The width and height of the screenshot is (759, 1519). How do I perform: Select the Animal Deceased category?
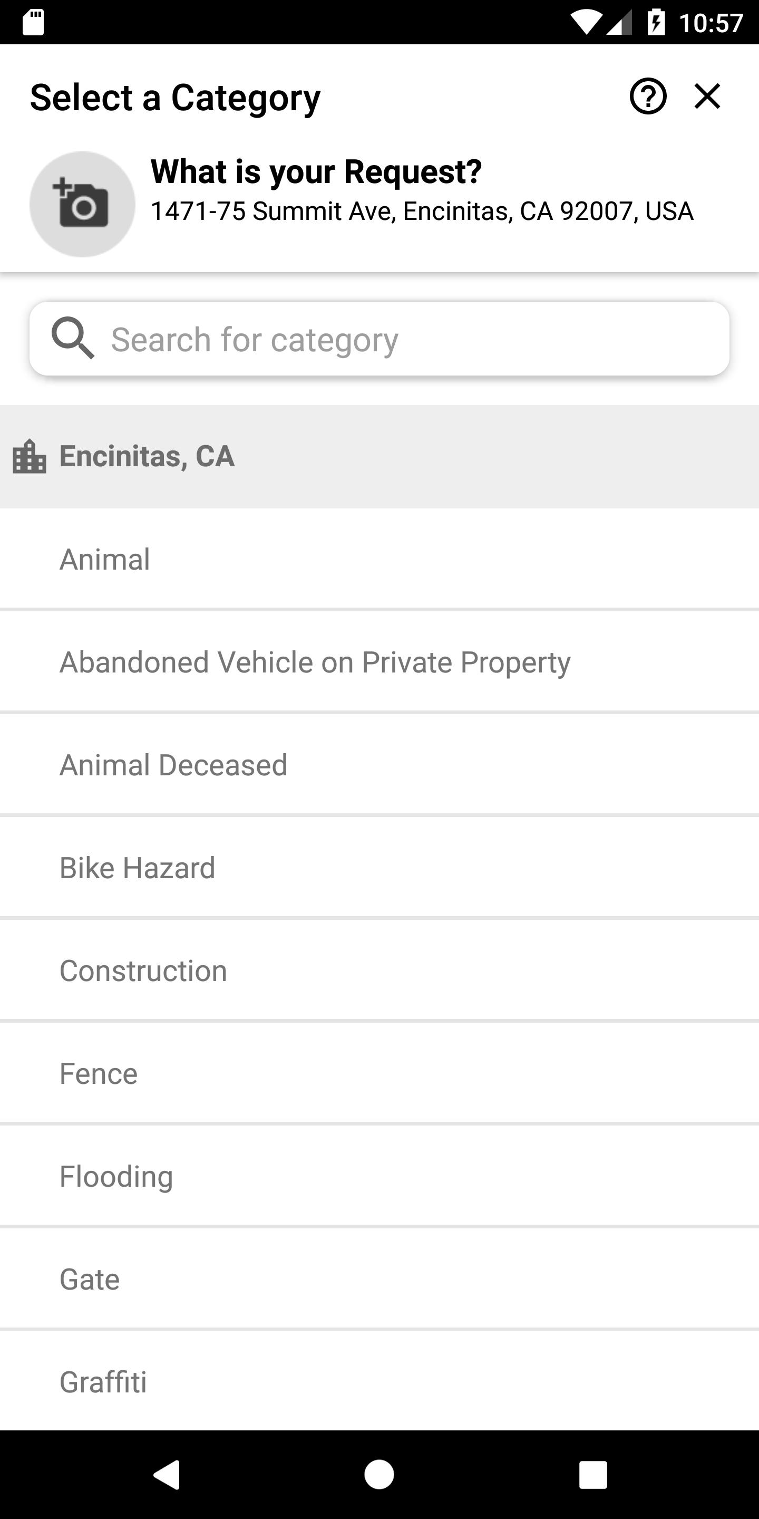pyautogui.click(x=379, y=765)
